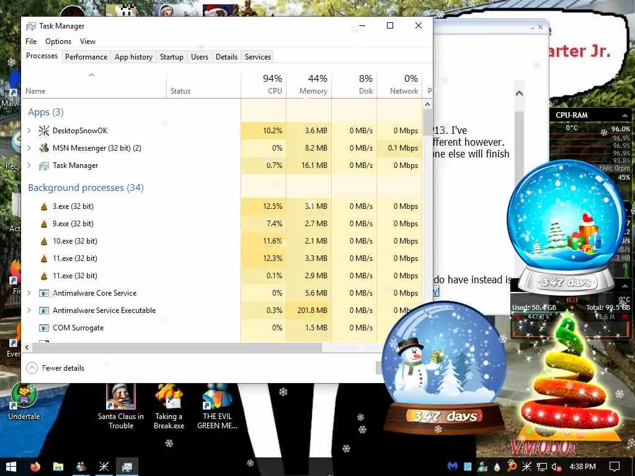Expand the DesktopSnowOK process group
The width and height of the screenshot is (635, 476).
(29, 130)
